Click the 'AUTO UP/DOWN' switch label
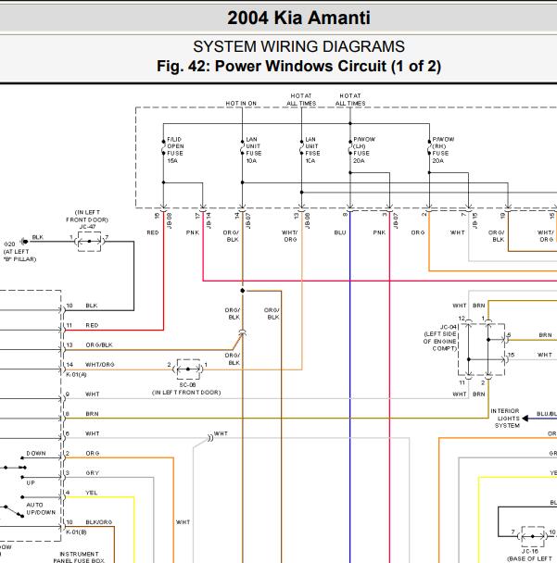 click(41, 508)
